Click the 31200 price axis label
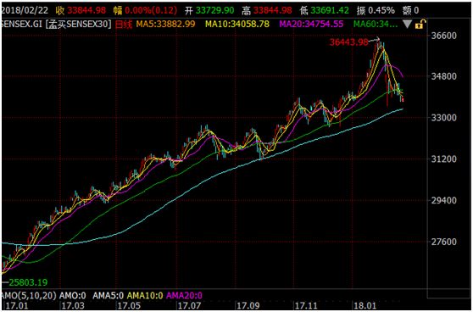The height and width of the screenshot is (312, 473). 444,159
